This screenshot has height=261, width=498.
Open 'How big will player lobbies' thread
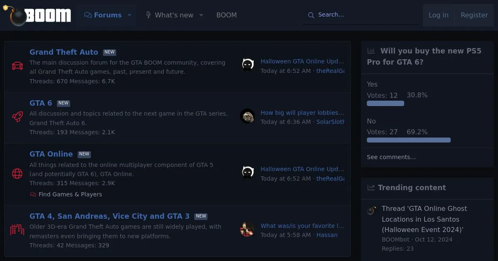pos(303,113)
